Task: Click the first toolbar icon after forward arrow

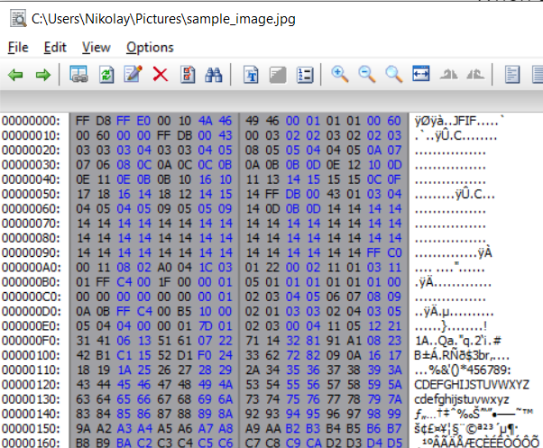Action: coord(79,75)
